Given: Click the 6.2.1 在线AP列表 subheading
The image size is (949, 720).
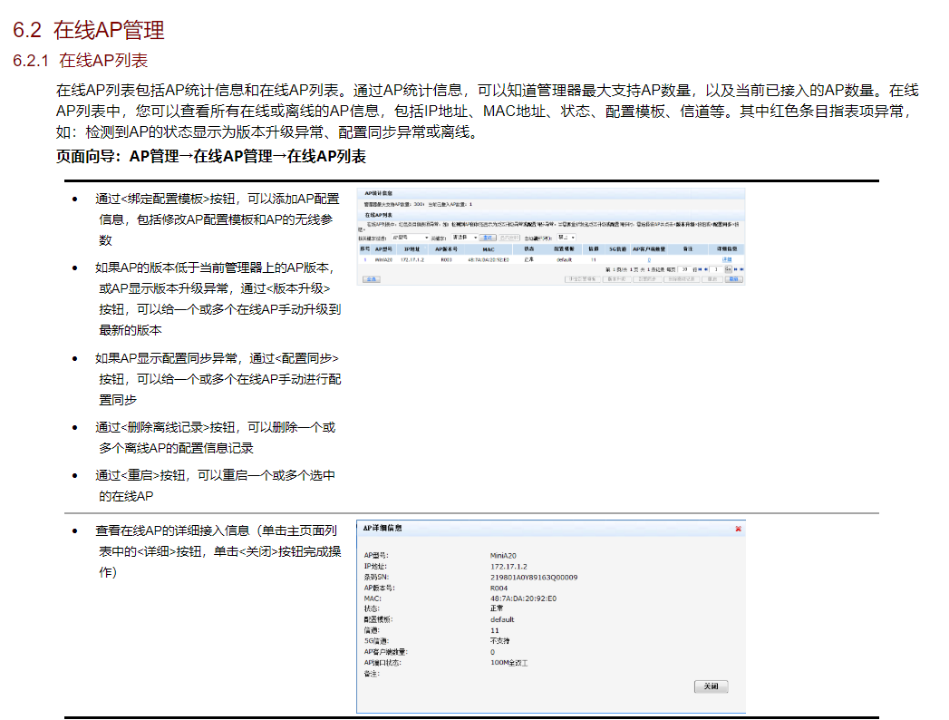Looking at the screenshot, I should pos(81,61).
